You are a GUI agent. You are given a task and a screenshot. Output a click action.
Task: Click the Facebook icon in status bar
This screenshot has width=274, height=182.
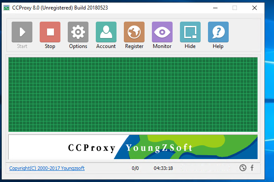click(252, 168)
